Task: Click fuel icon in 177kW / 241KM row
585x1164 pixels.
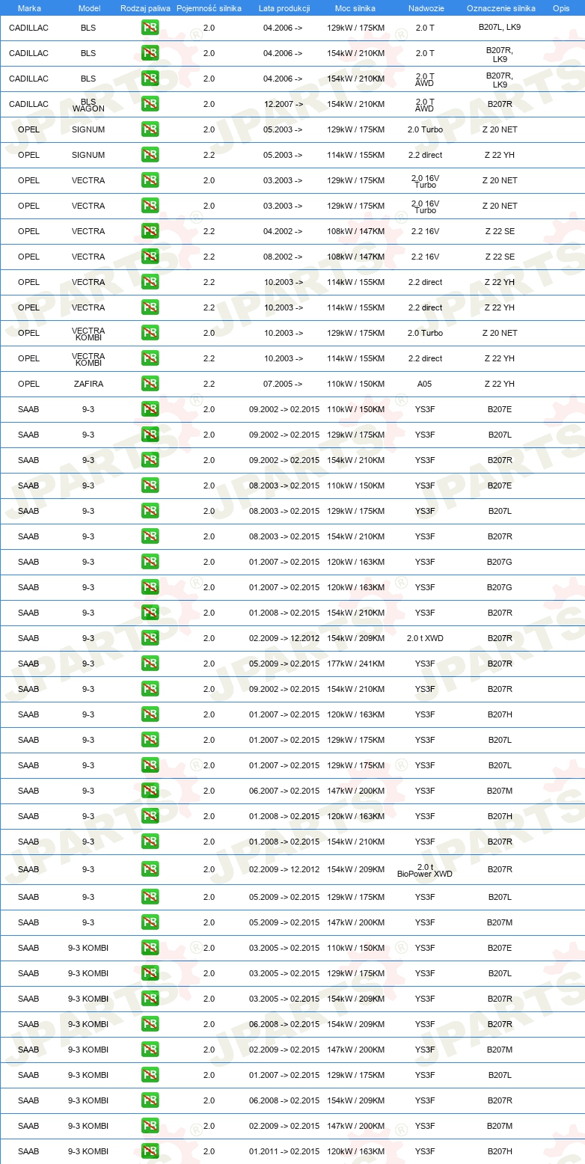Action: pyautogui.click(x=150, y=664)
